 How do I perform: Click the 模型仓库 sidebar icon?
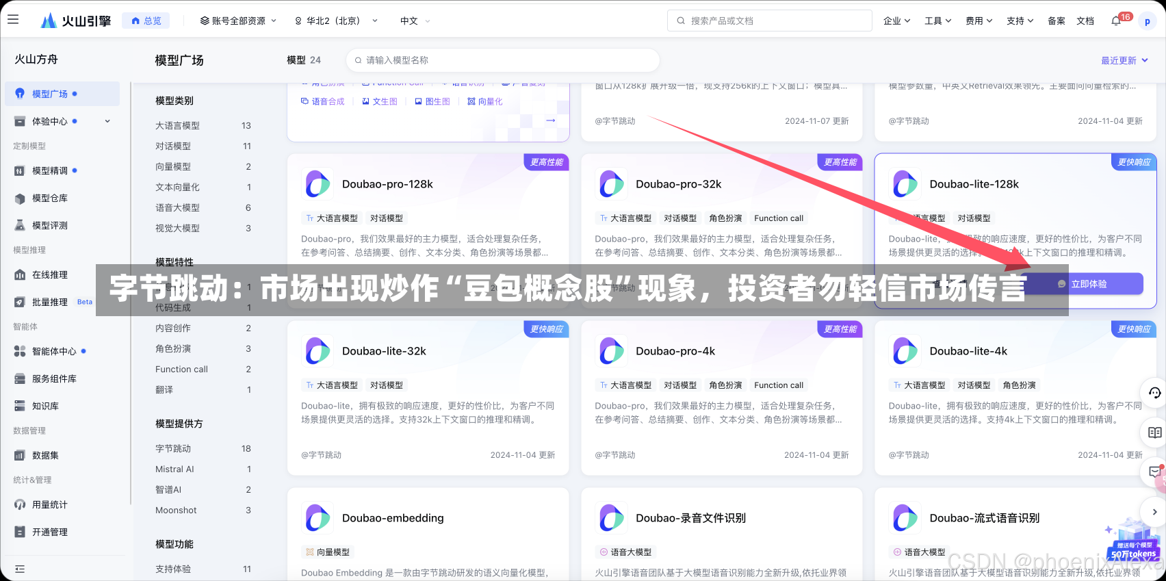click(20, 198)
